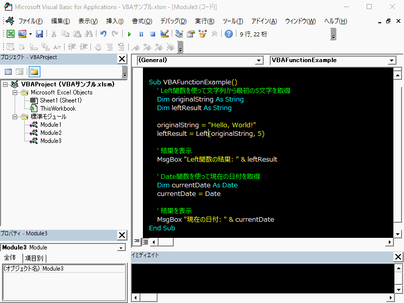Click the Outdent icon in edit toolbar

click(84, 47)
